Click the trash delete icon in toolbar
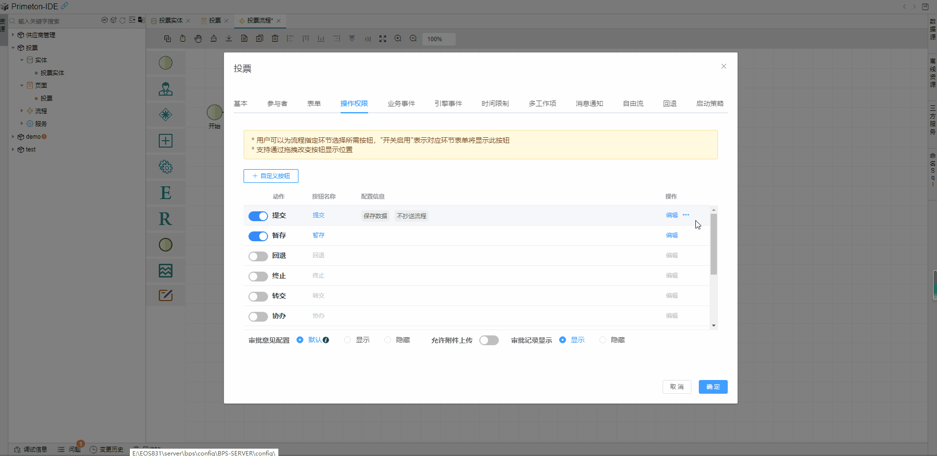Screen dimensions: 937x456 pyautogui.click(x=275, y=39)
